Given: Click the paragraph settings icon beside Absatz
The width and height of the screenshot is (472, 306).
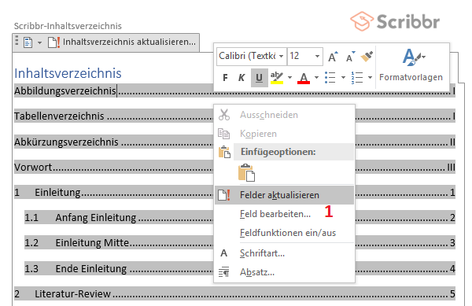Looking at the screenshot, I should click(224, 272).
